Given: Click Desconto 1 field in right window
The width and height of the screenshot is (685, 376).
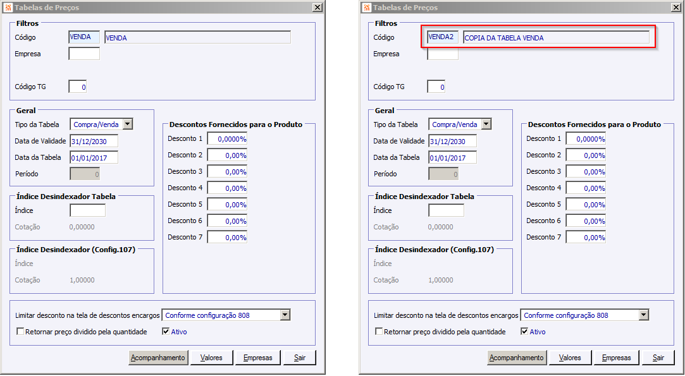Looking at the screenshot, I should point(586,139).
